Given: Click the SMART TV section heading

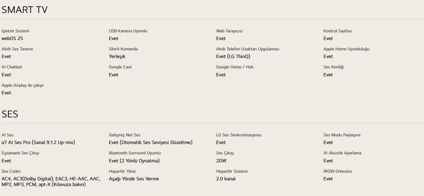Looking at the screenshot, I should pyautogui.click(x=24, y=10).
